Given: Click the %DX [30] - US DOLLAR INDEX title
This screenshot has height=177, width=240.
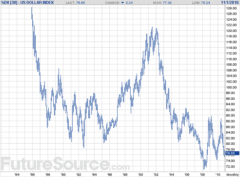Looking at the screenshot, I should 27,2.
